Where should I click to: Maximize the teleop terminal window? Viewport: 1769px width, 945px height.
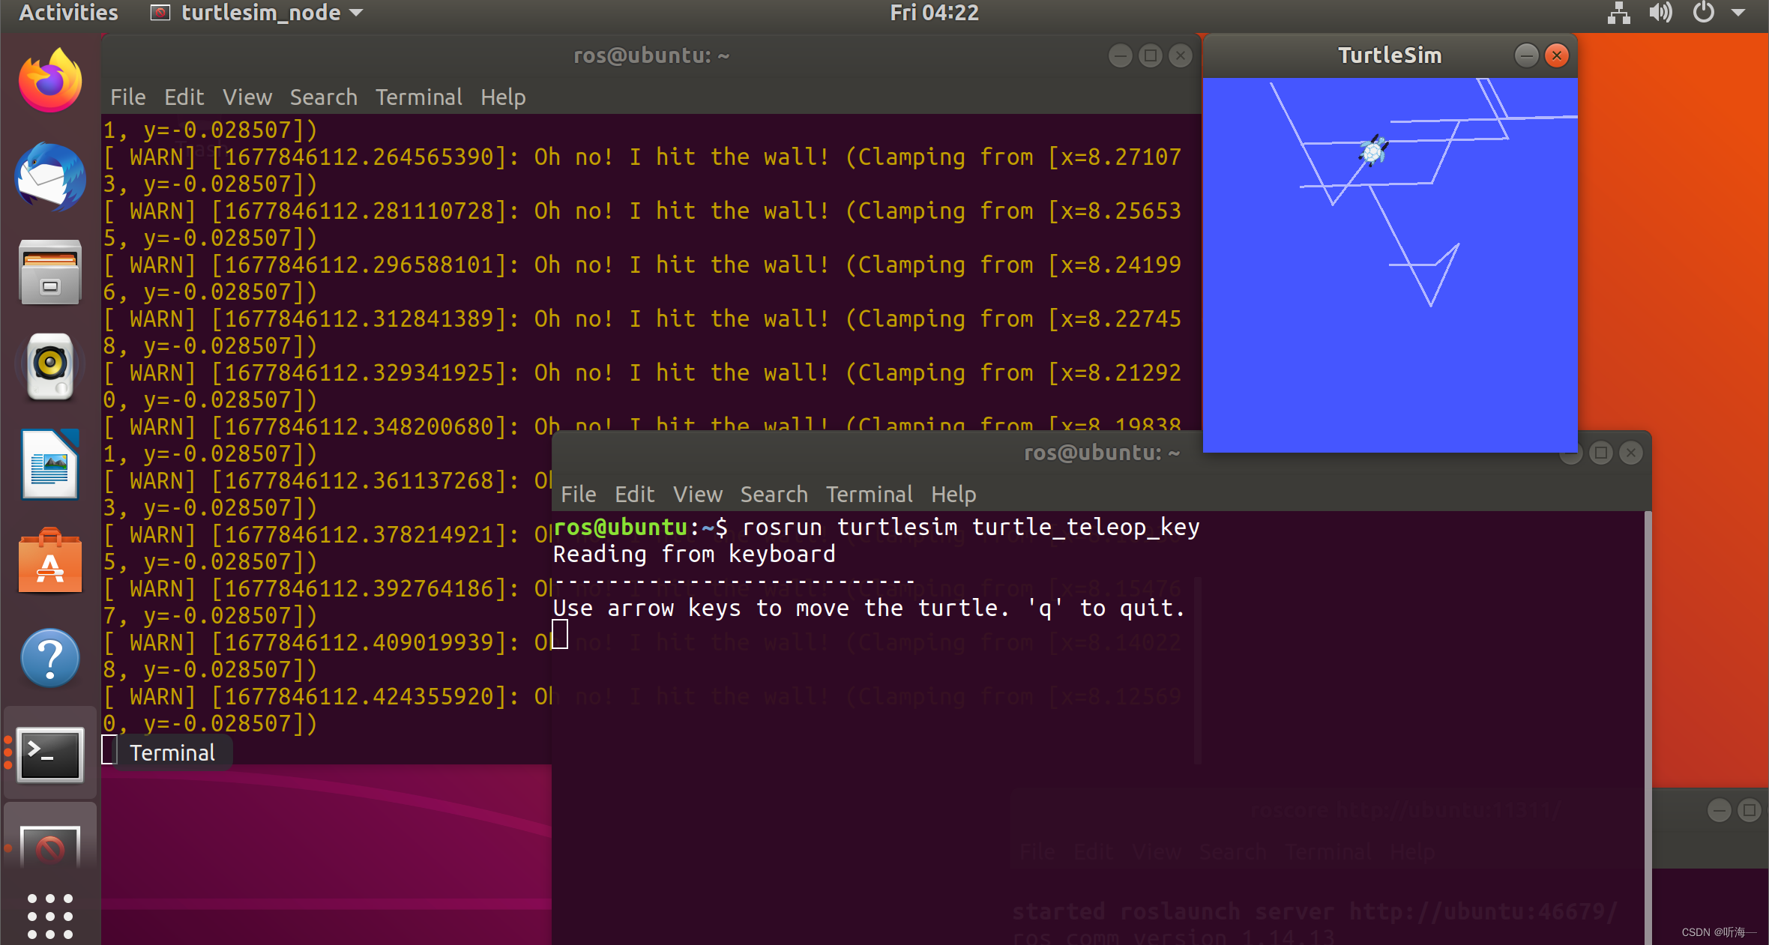[1600, 453]
